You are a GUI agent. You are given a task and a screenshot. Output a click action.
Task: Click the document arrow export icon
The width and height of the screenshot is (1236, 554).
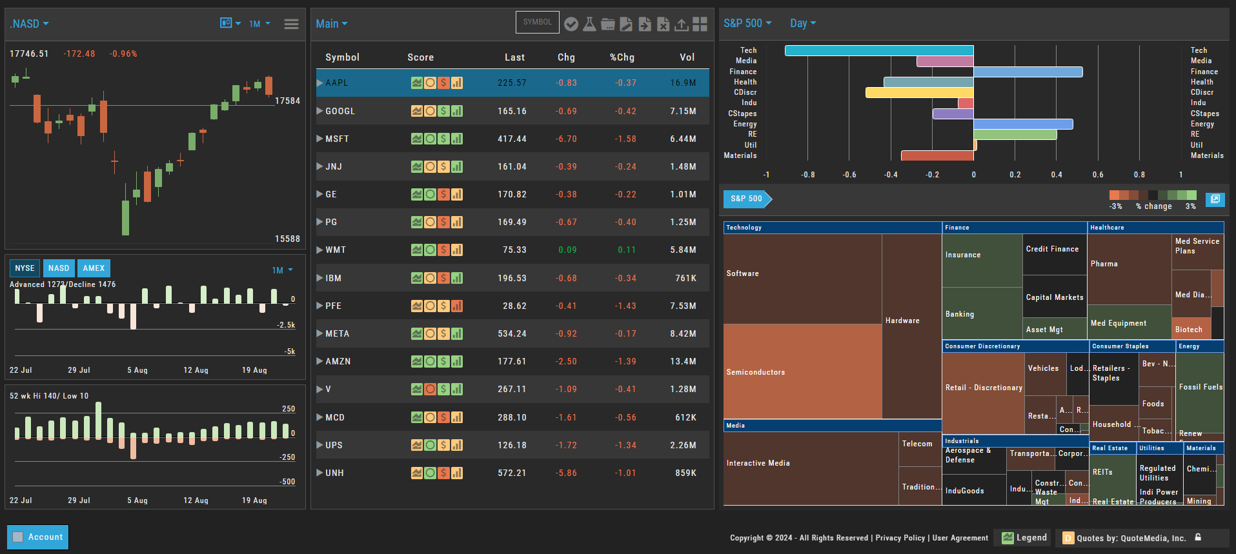644,24
